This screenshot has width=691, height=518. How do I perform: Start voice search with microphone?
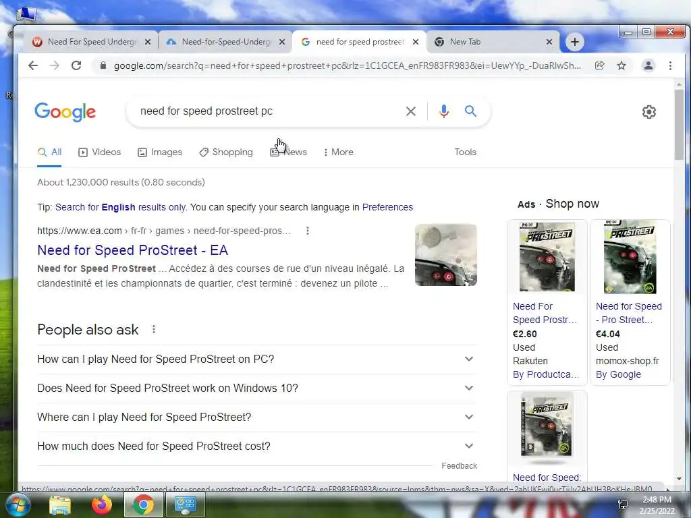point(444,111)
